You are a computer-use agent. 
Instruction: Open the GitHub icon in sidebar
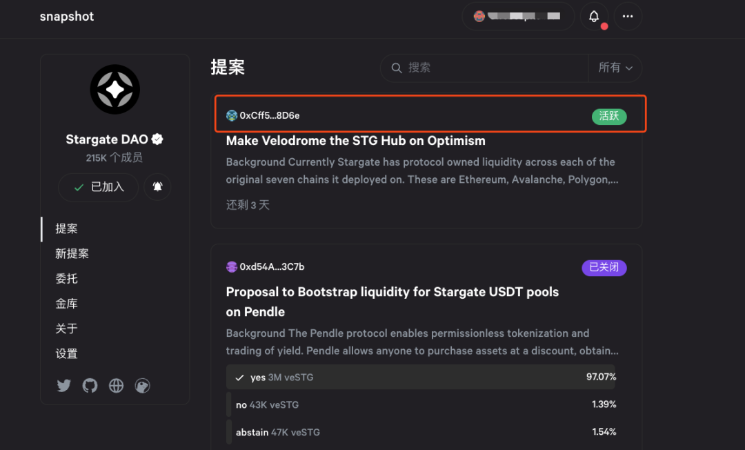(90, 386)
